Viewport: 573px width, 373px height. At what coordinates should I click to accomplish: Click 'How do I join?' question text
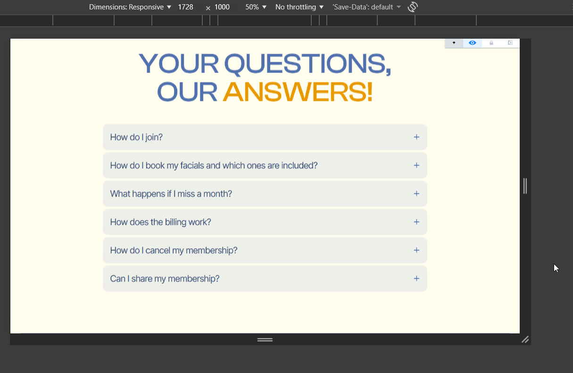[136, 137]
